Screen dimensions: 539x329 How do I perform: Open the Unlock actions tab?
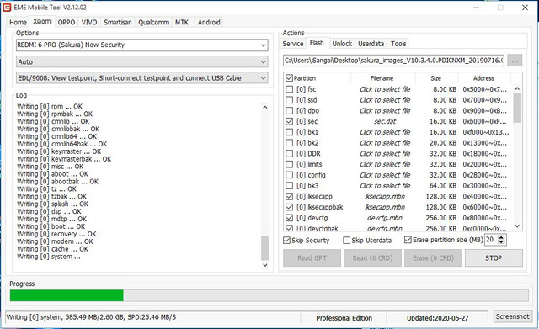coord(342,44)
